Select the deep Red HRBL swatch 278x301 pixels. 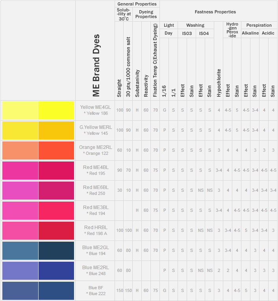56,231
